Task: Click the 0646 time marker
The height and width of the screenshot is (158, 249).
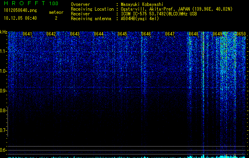Action: pyautogui.click(x=146, y=34)
